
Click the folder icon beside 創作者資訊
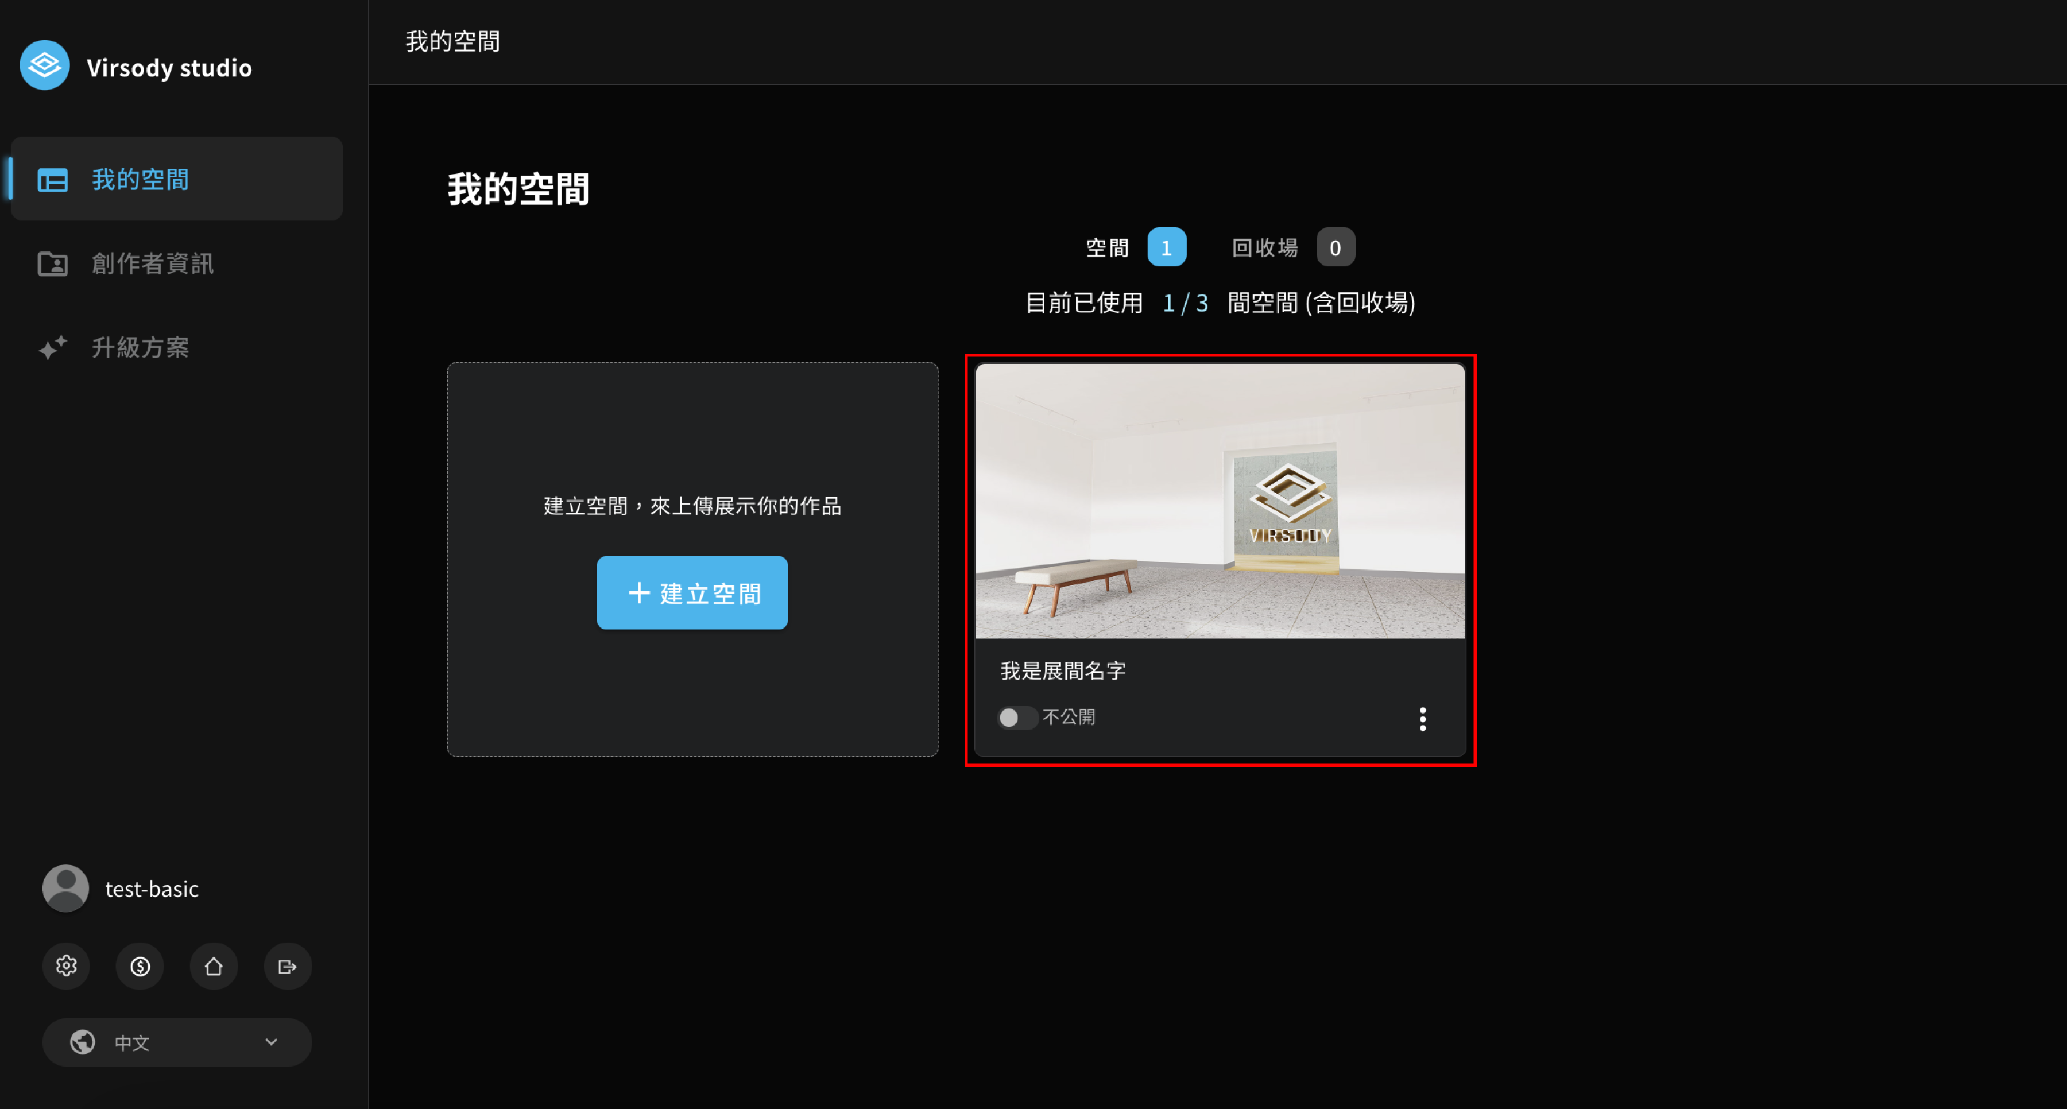coord(53,263)
